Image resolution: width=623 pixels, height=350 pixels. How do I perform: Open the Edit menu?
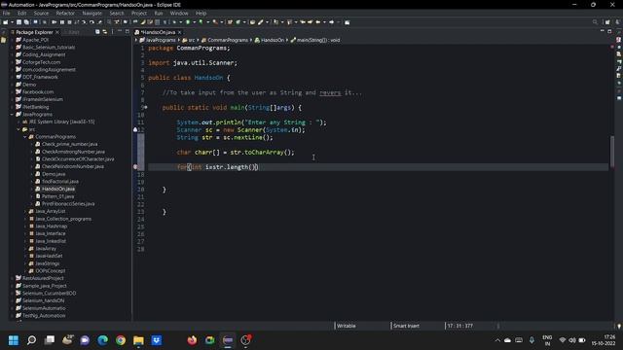[x=21, y=13]
